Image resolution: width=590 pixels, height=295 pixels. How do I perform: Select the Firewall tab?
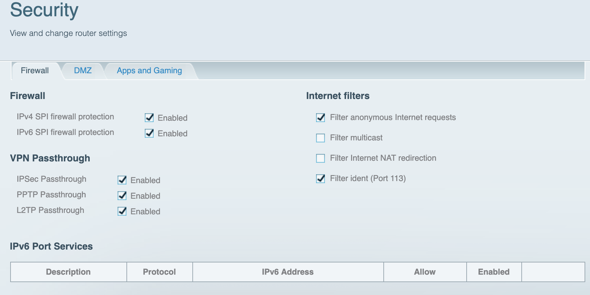[x=35, y=71]
